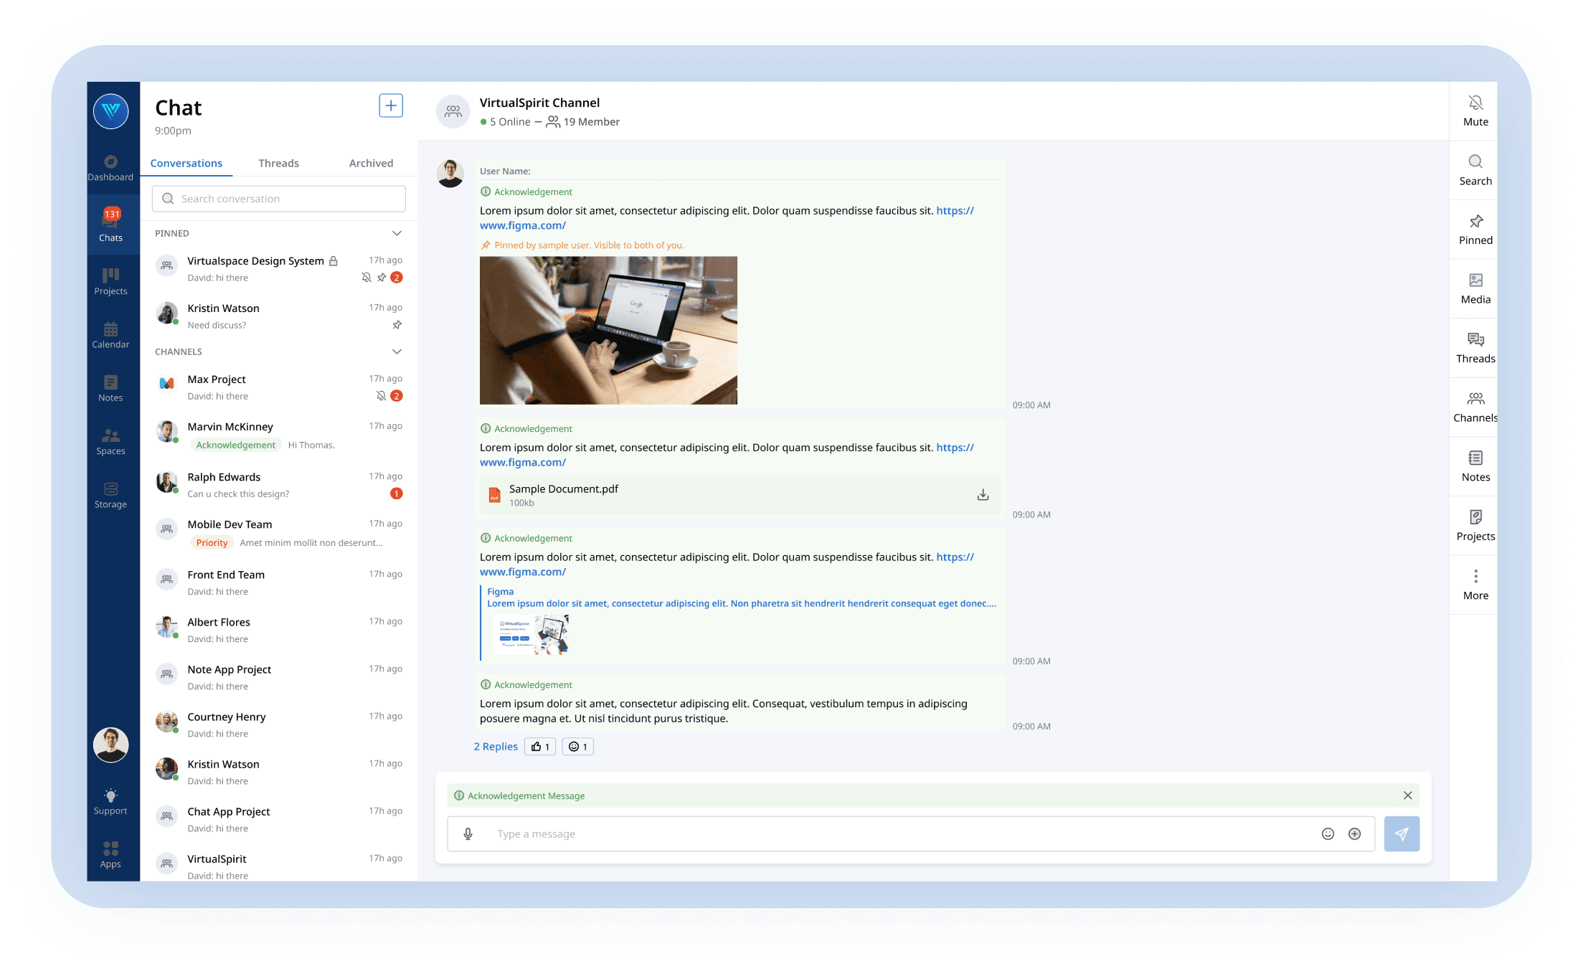The image size is (1583, 972).
Task: Open Calendar in the left sidebar
Action: pos(110,335)
